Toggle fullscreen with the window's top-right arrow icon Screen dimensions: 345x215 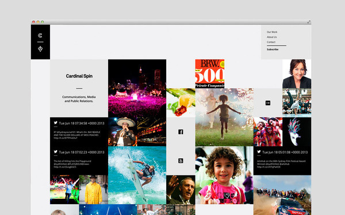[309, 22]
